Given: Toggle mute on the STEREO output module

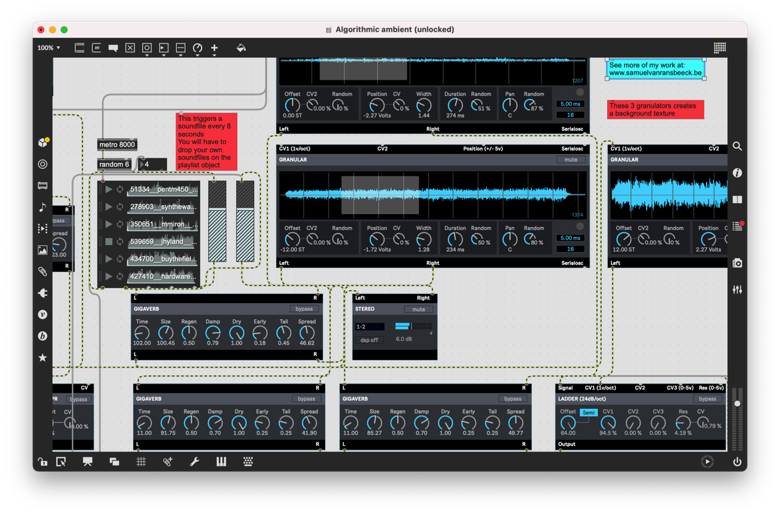Looking at the screenshot, I should click(x=419, y=310).
